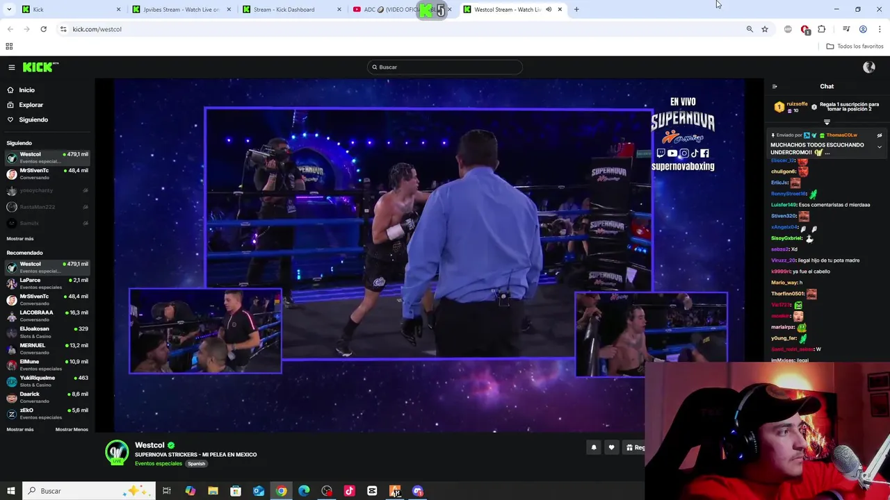Open a new browser tab
This screenshot has height=500, width=890.
tap(576, 10)
